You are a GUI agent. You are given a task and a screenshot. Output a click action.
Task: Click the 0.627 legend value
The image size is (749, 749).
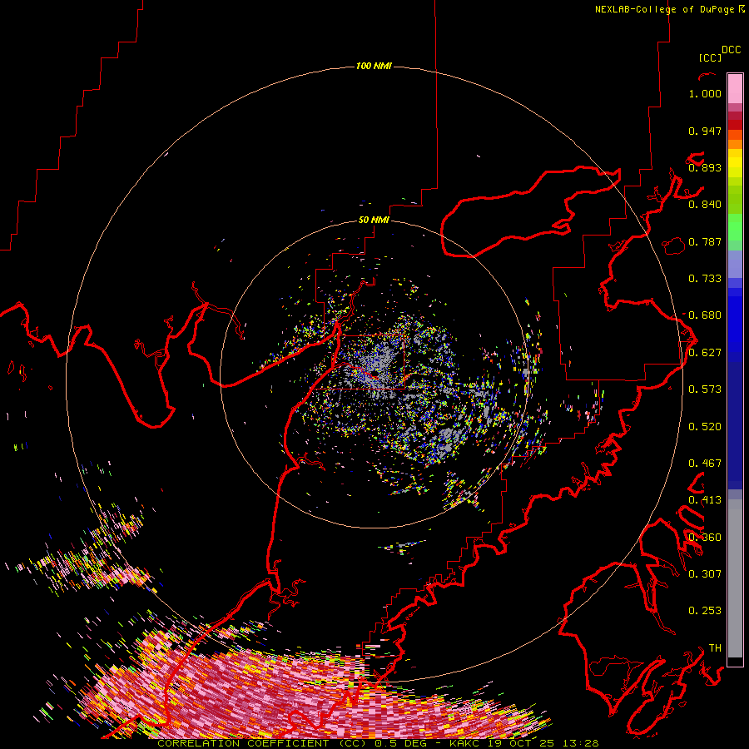click(705, 353)
